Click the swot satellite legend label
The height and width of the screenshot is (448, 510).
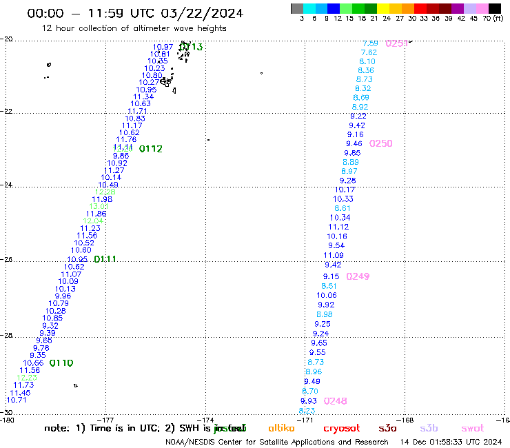pos(473,429)
